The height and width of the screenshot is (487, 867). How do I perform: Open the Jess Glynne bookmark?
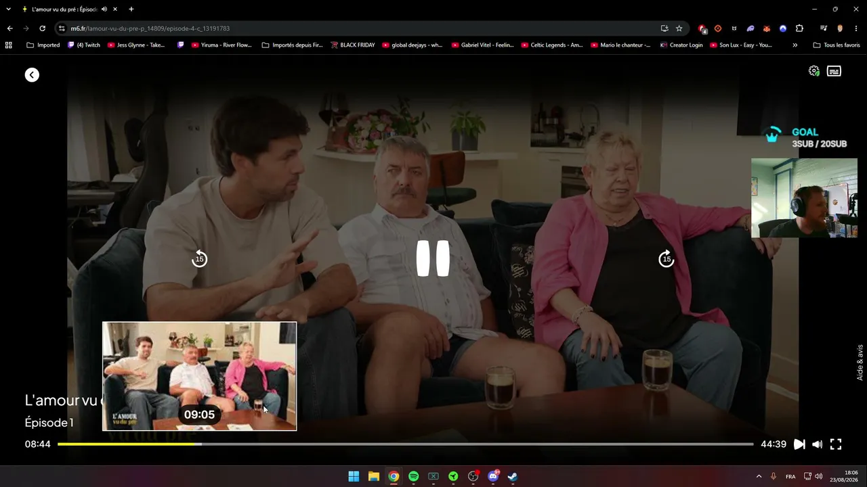tap(136, 45)
